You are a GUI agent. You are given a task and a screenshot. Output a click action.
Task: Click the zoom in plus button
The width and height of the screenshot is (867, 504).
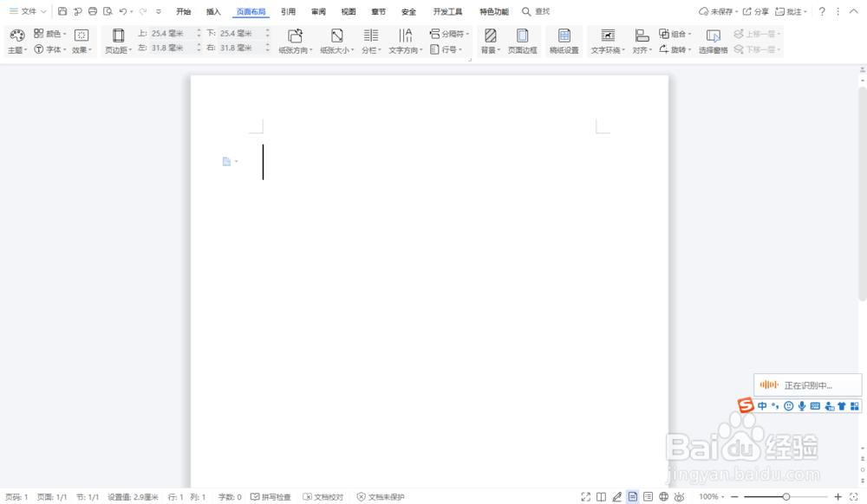(x=838, y=497)
